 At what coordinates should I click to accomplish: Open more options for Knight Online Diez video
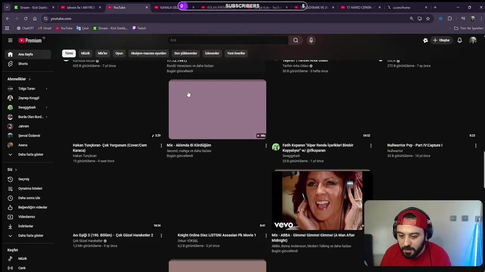(x=266, y=235)
